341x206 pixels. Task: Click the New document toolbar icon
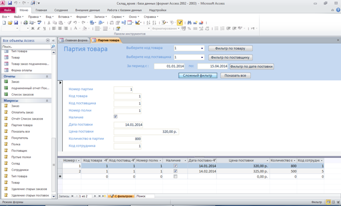[x=4, y=22]
